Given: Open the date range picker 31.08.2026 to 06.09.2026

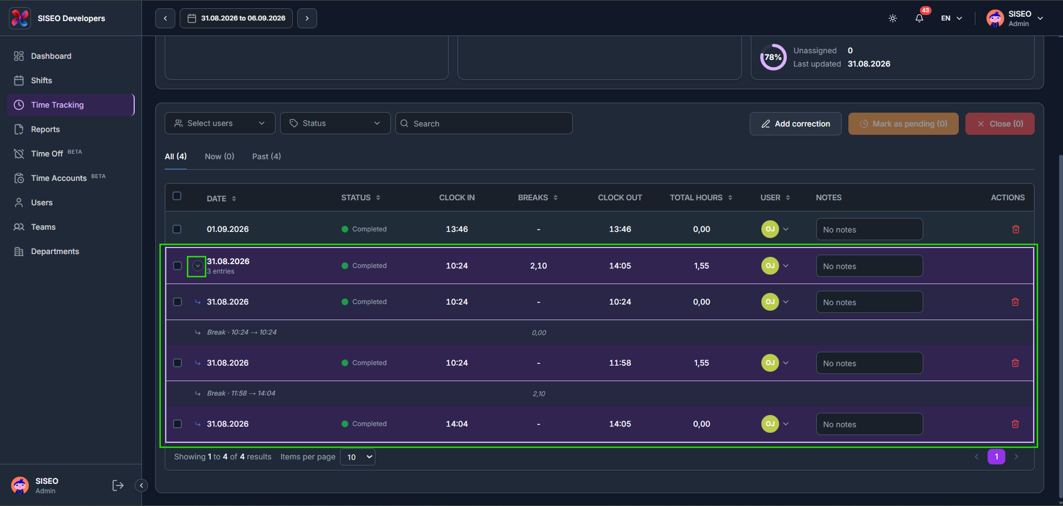Looking at the screenshot, I should pyautogui.click(x=236, y=18).
